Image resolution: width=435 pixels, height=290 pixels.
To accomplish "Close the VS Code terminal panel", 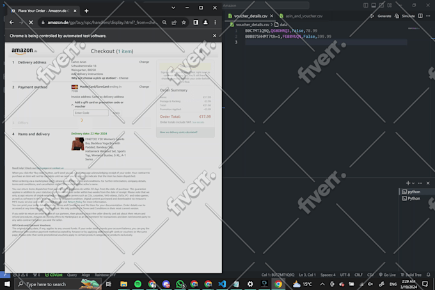I will coord(428,183).
